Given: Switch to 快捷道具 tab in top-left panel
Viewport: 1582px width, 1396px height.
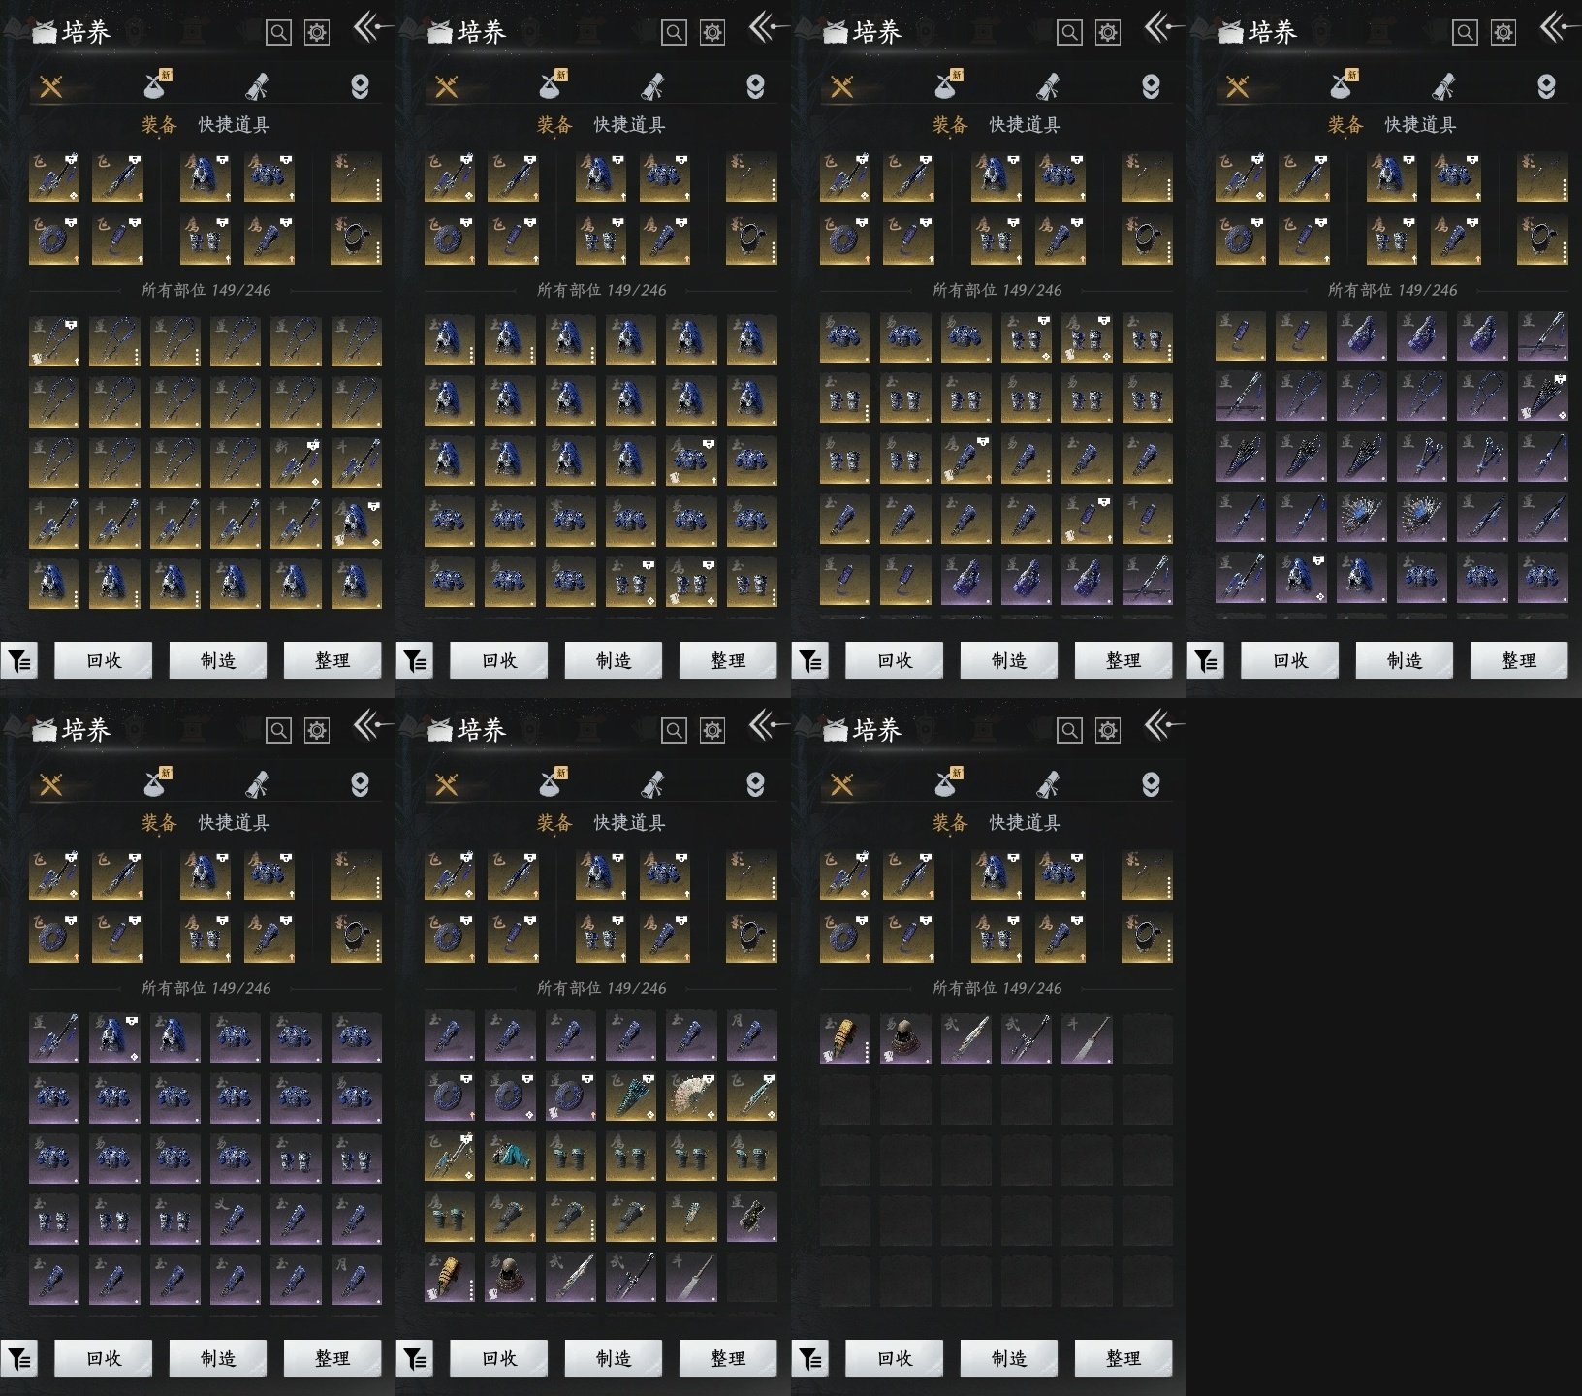Looking at the screenshot, I should point(234,125).
